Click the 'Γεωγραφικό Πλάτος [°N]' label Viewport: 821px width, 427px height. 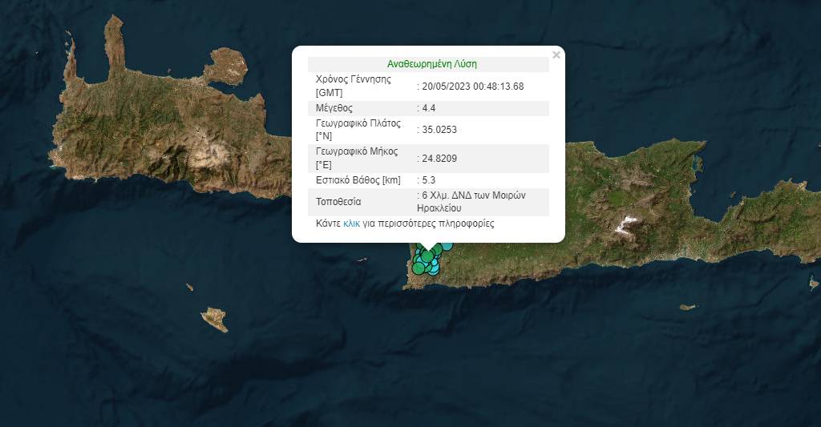pos(358,129)
